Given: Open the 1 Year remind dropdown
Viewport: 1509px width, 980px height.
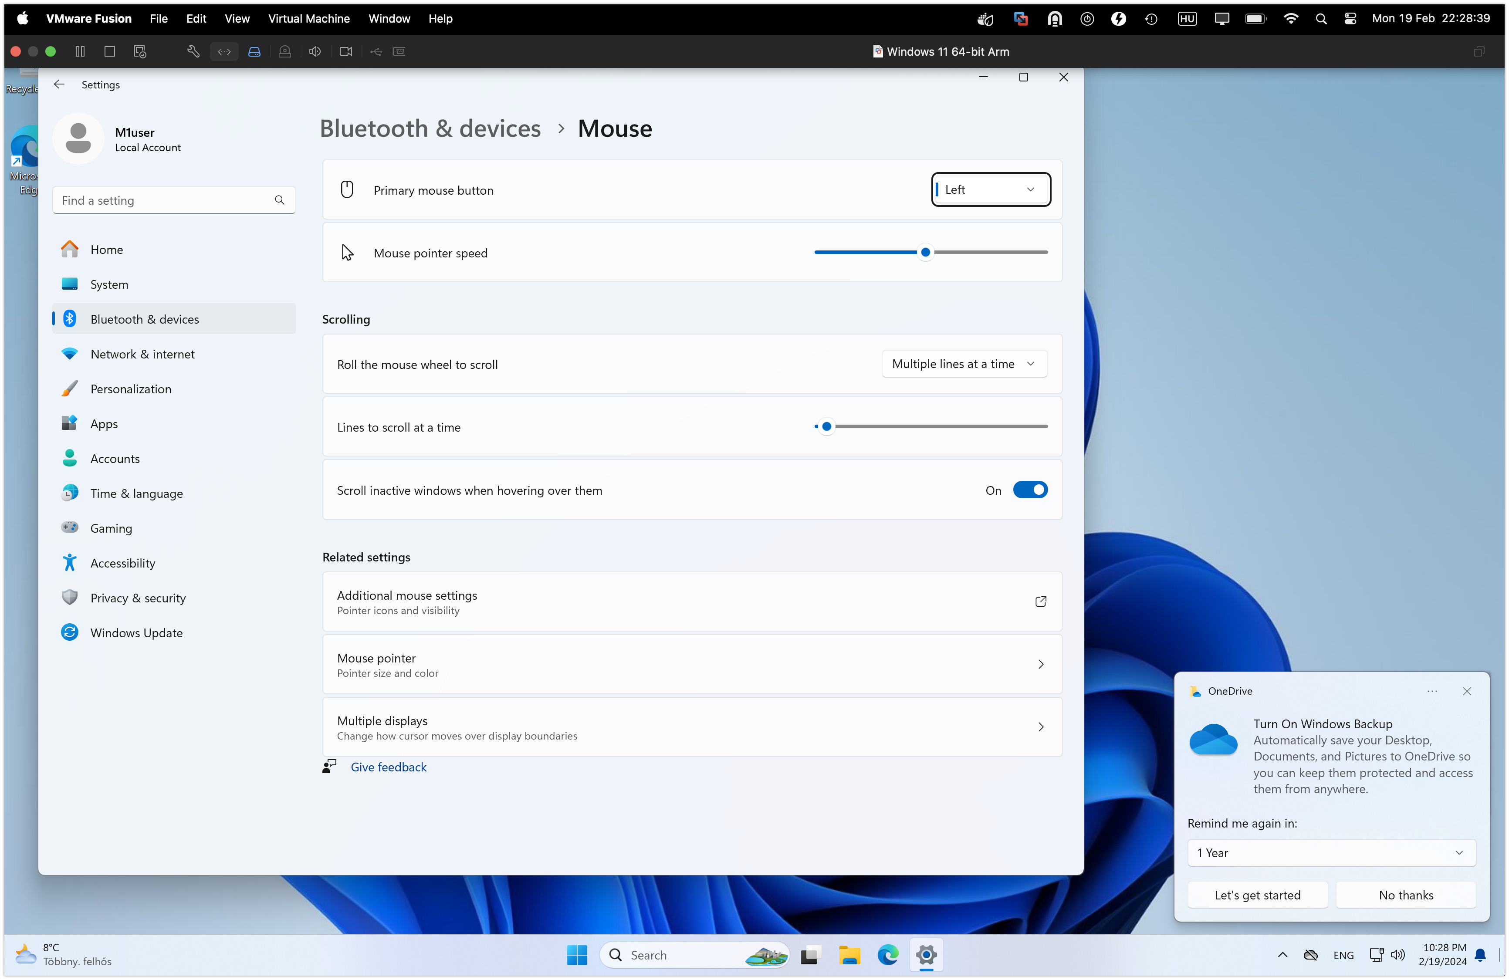Looking at the screenshot, I should [1331, 852].
